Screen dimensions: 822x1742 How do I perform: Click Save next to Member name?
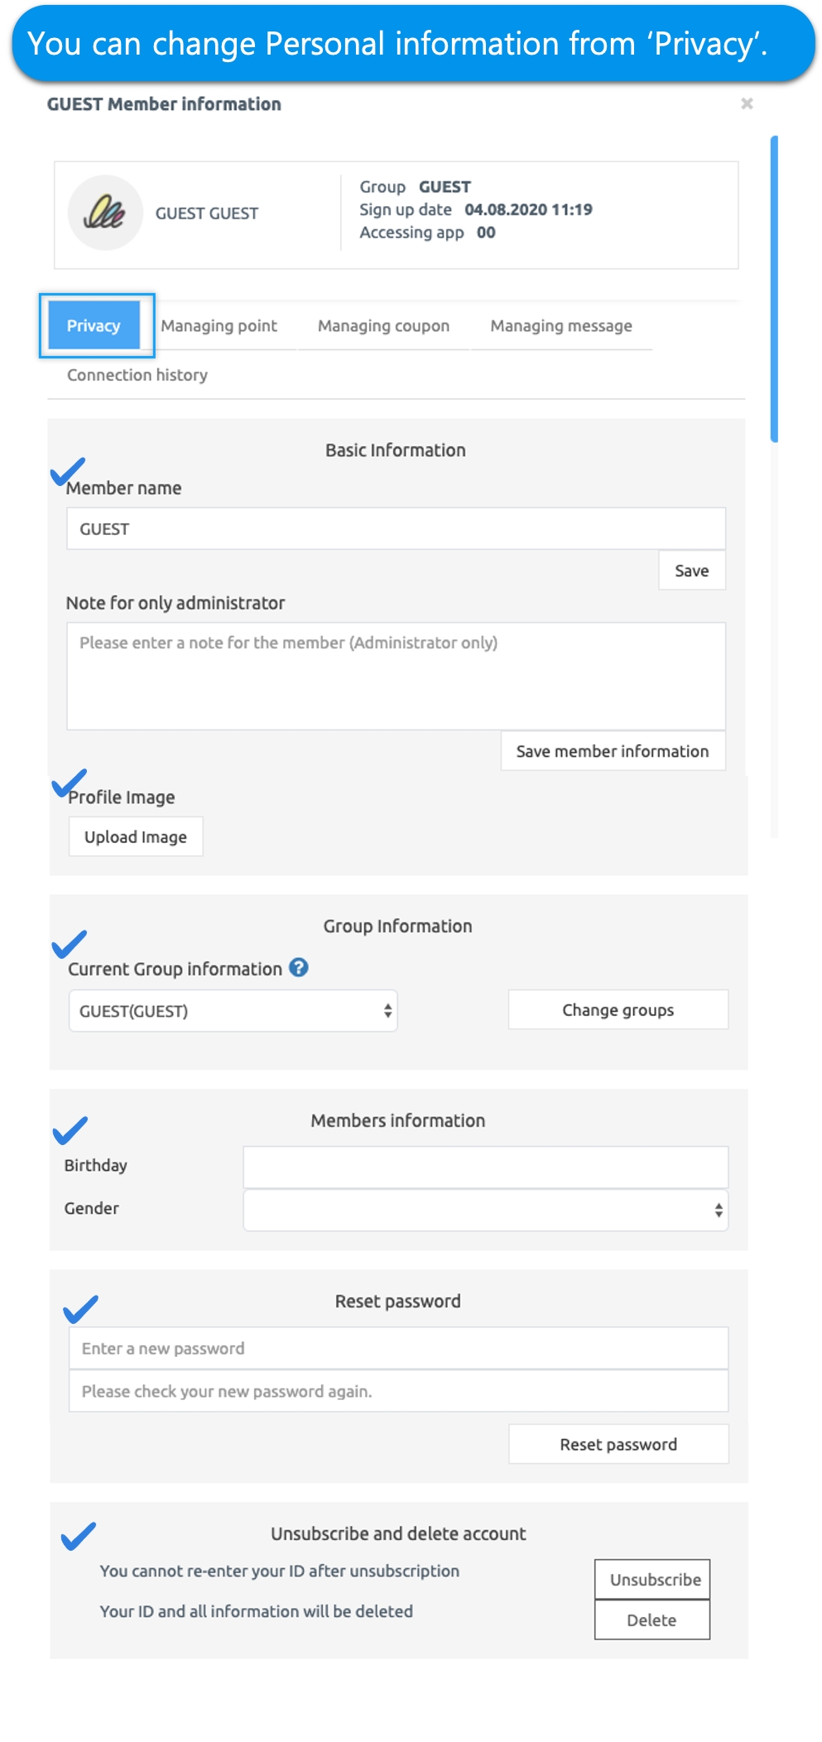692,570
